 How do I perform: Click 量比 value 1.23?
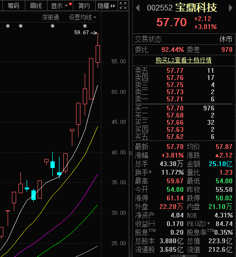pyautogui.click(x=226, y=172)
